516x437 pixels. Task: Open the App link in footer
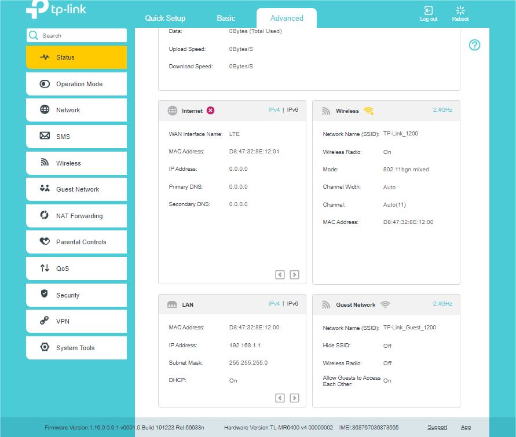pos(466,427)
